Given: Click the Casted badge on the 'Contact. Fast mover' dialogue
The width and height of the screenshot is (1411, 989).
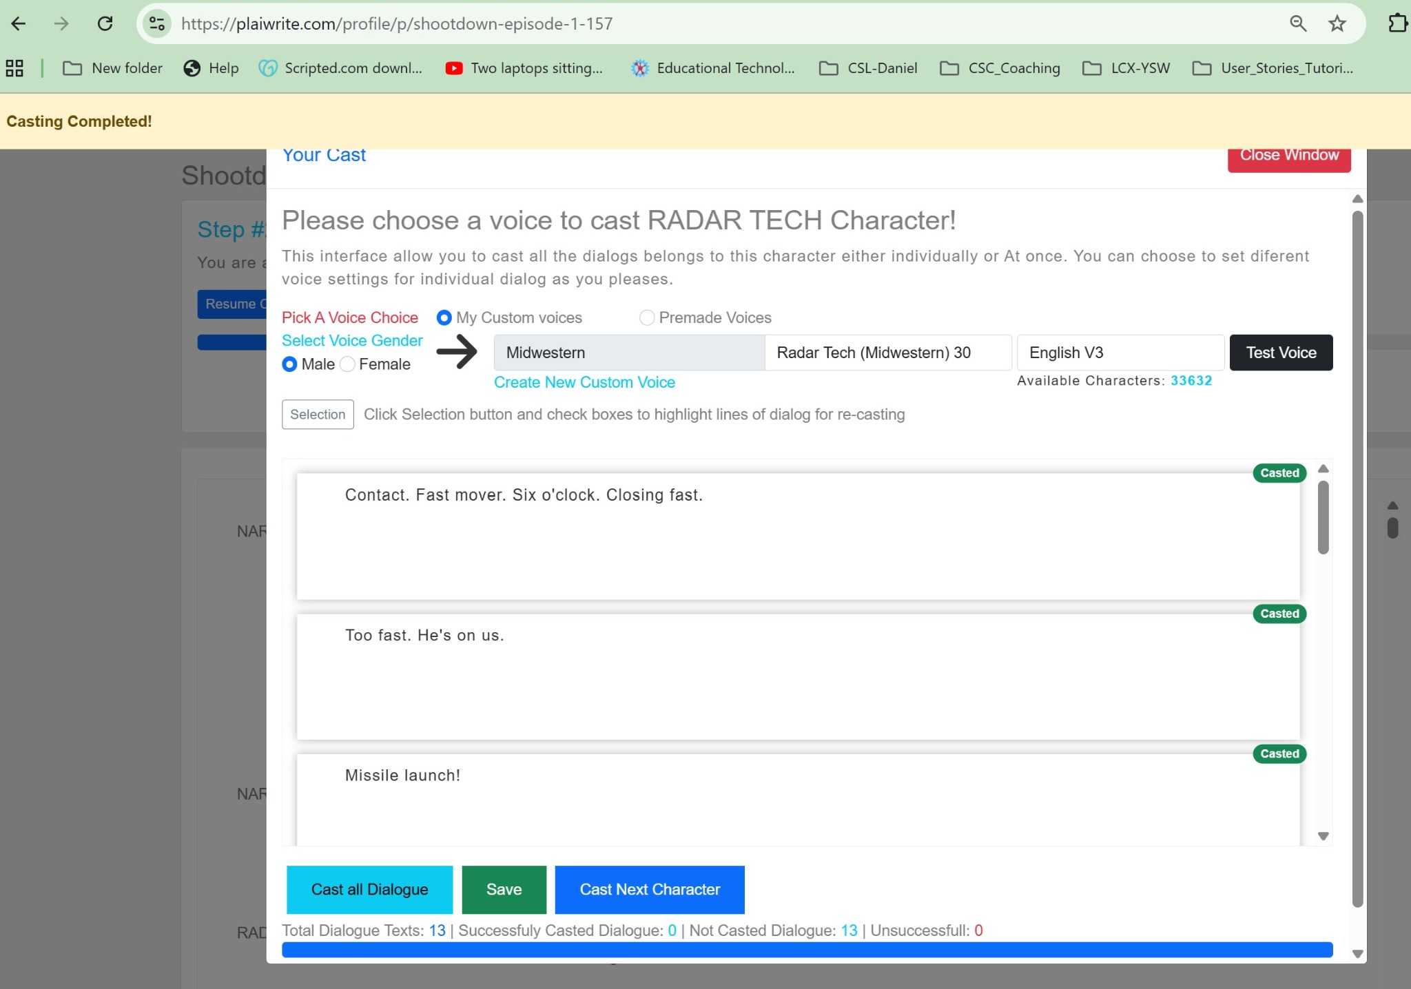Looking at the screenshot, I should pyautogui.click(x=1279, y=473).
